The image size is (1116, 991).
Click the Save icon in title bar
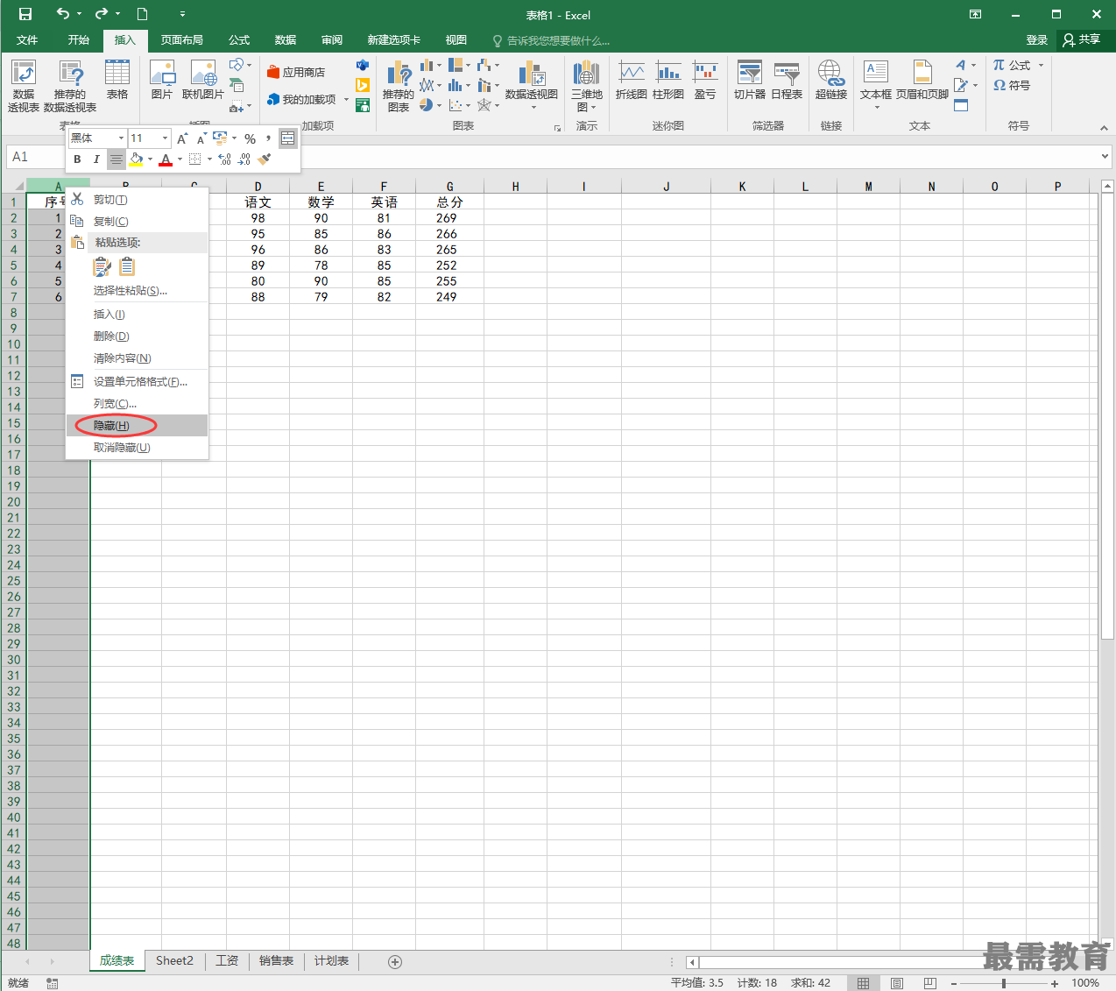click(25, 14)
